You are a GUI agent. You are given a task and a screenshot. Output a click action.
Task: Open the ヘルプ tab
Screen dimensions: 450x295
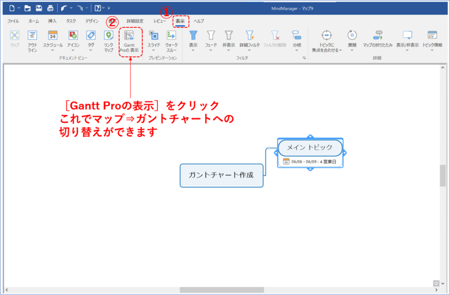pyautogui.click(x=199, y=21)
